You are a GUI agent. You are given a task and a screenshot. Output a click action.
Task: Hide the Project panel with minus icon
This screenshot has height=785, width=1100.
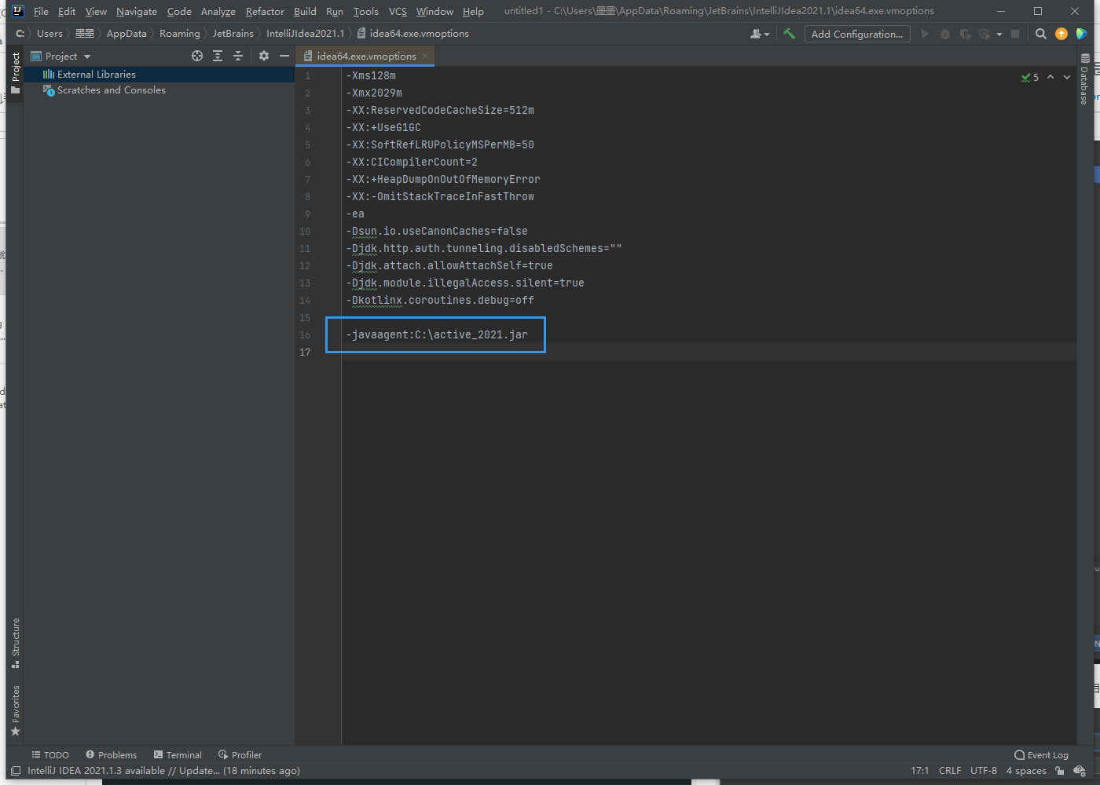284,56
